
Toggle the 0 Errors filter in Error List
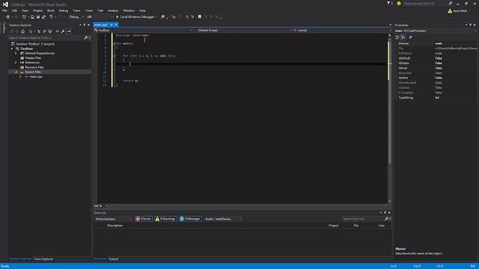tap(144, 219)
